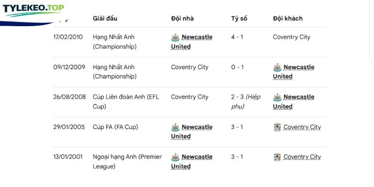Open Coventry City link in FA Cup row

pyautogui.click(x=302, y=127)
